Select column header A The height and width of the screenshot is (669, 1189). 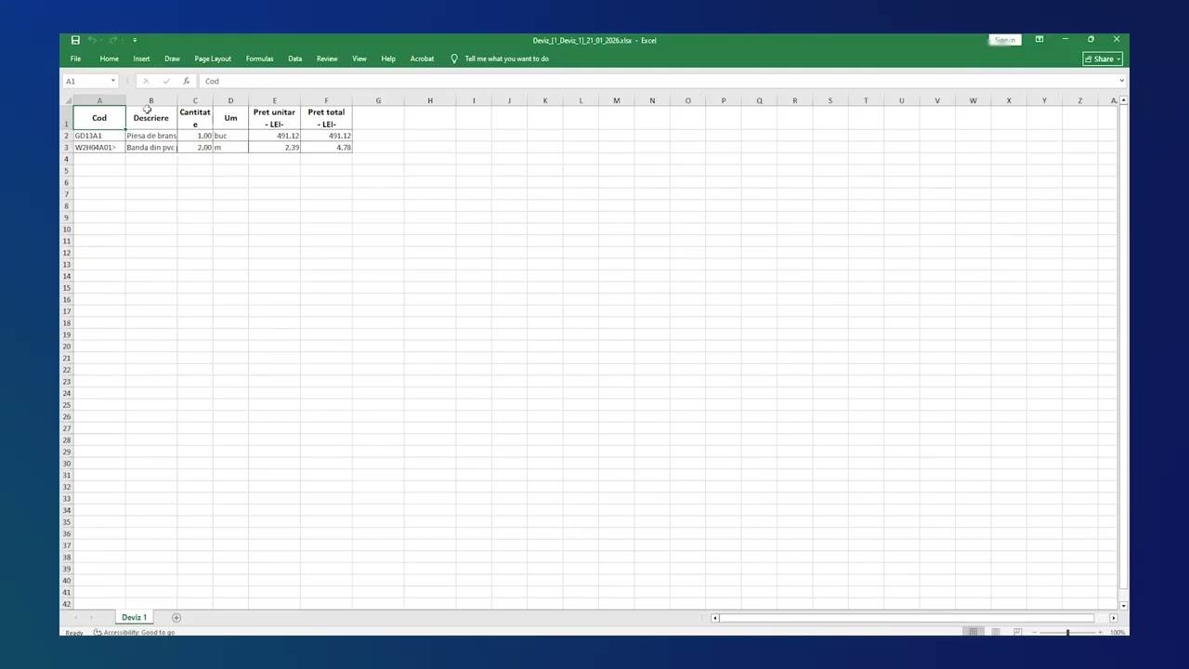99,100
